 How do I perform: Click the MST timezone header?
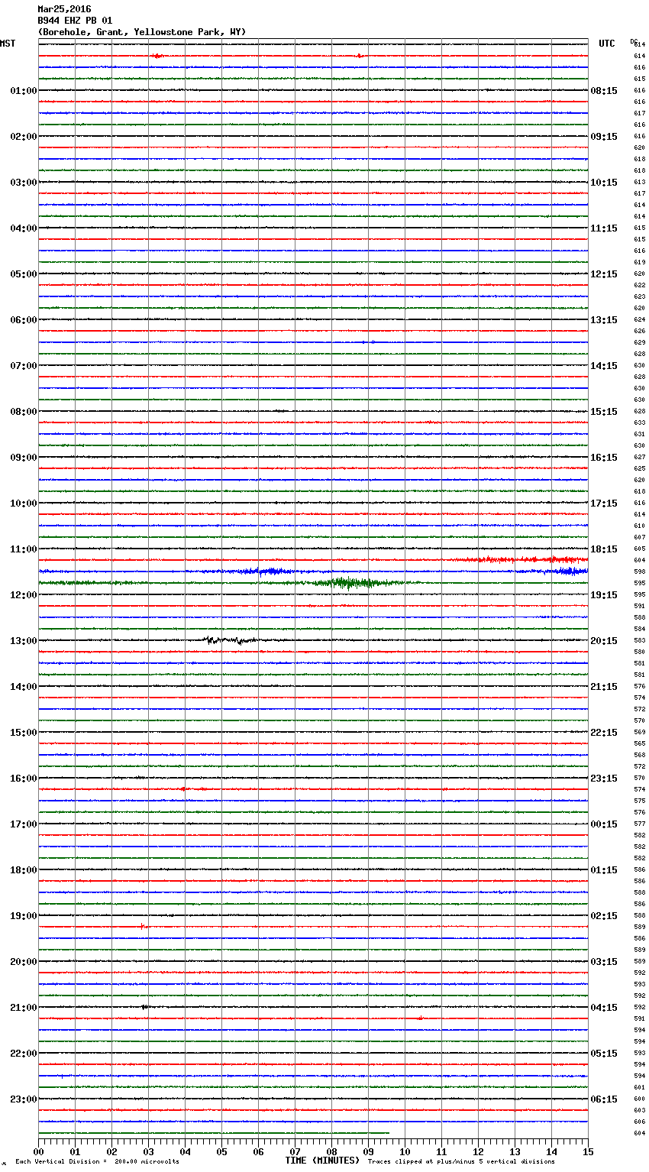[8, 44]
